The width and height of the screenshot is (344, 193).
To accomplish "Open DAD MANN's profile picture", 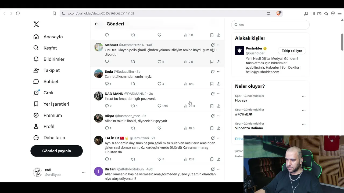I will [98, 96].
